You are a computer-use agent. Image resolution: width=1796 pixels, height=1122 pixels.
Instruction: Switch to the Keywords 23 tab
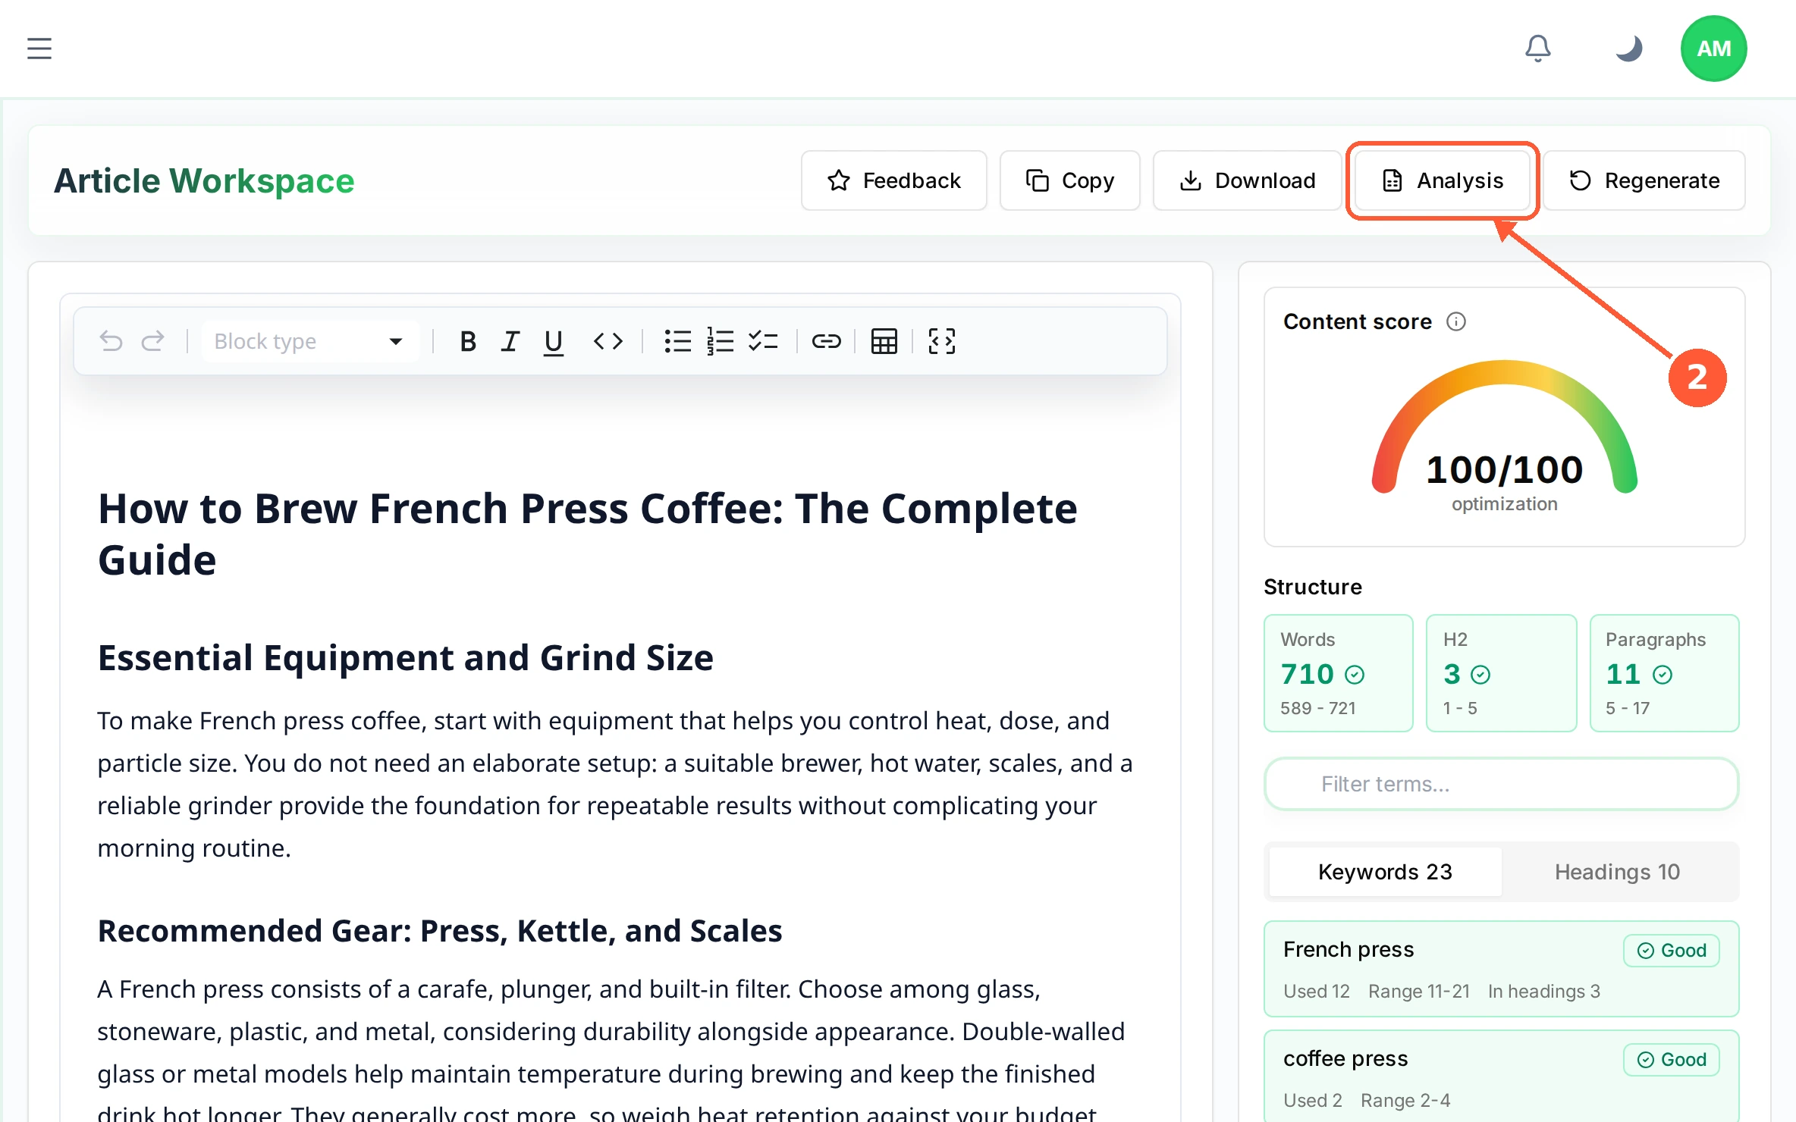tap(1385, 872)
